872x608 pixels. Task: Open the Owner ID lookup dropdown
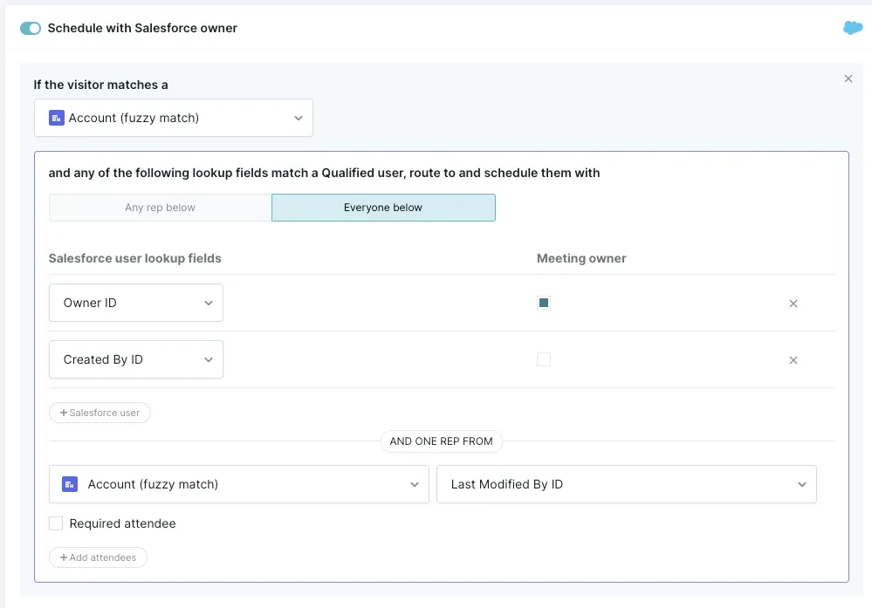pyautogui.click(x=135, y=303)
